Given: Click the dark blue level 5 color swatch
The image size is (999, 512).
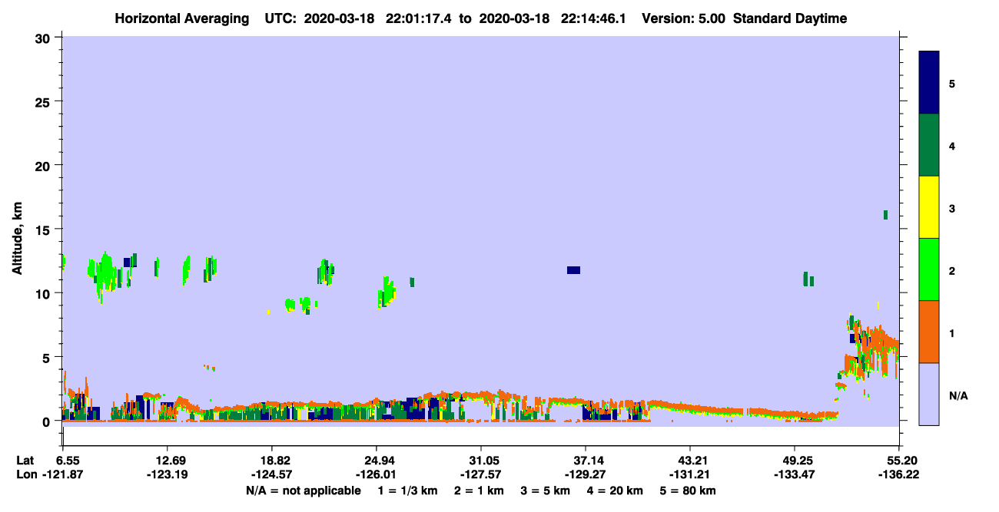Looking at the screenshot, I should click(x=929, y=83).
